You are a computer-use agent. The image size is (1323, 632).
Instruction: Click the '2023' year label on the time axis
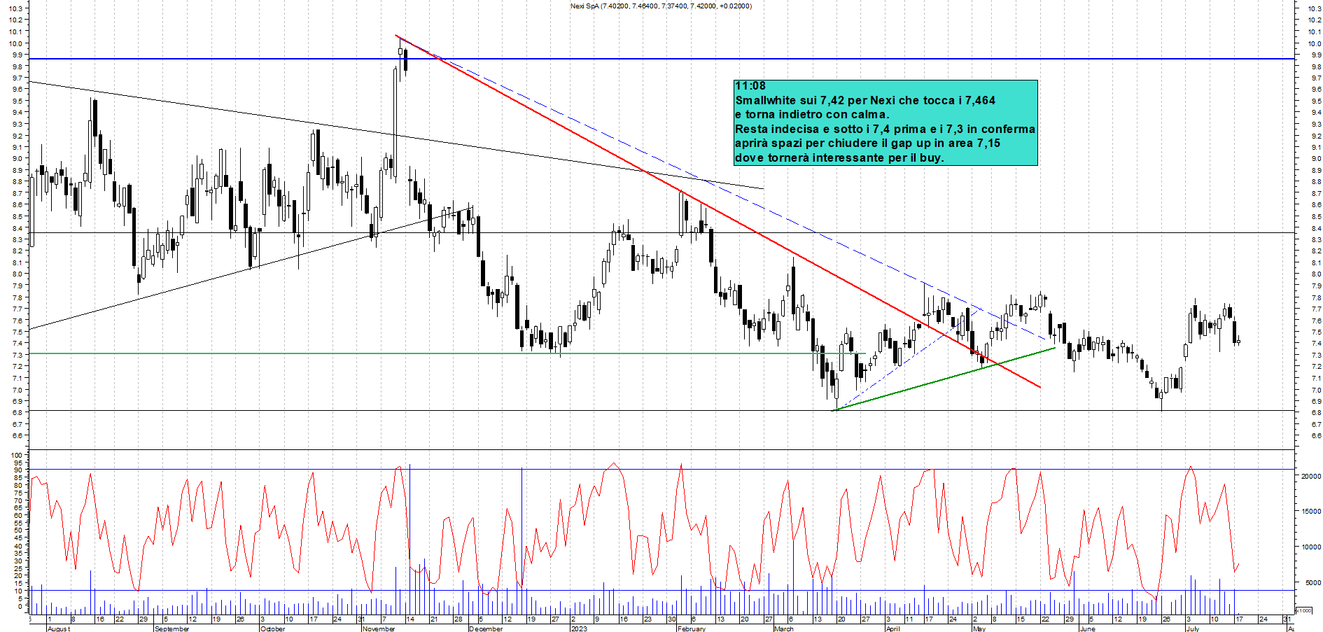(x=579, y=629)
